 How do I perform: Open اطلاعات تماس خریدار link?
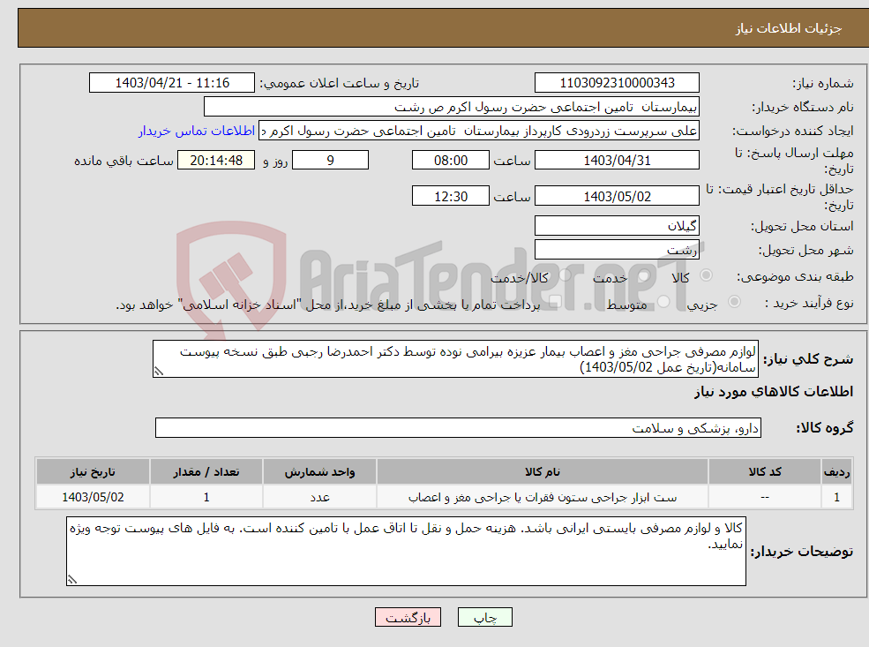[197, 131]
